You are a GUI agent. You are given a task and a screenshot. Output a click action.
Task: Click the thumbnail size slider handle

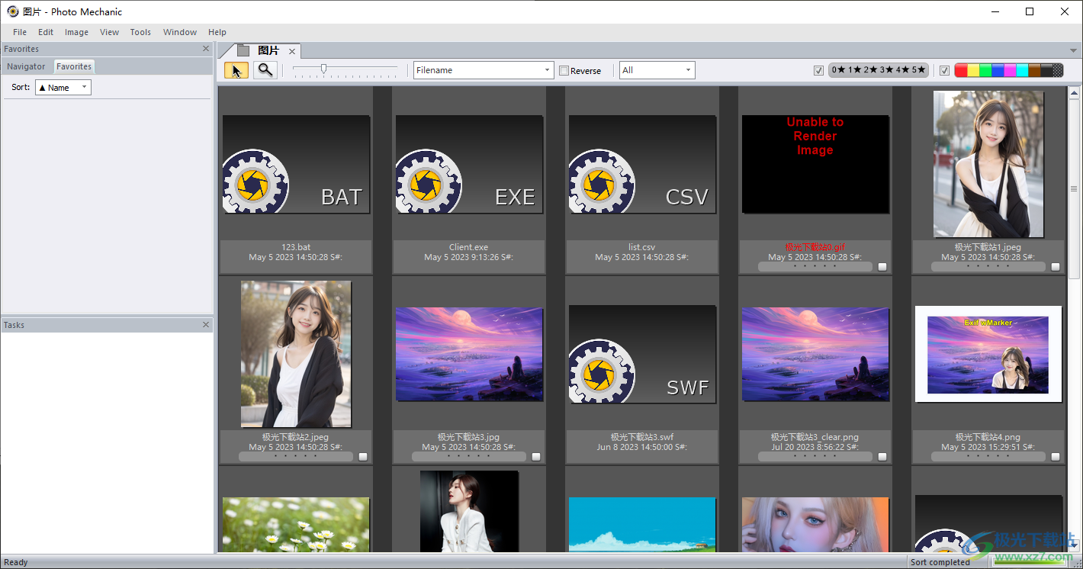pos(323,69)
